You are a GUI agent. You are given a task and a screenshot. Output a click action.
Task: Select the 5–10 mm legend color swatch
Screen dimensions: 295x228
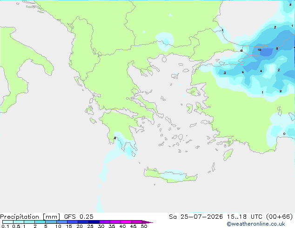tap(51, 222)
